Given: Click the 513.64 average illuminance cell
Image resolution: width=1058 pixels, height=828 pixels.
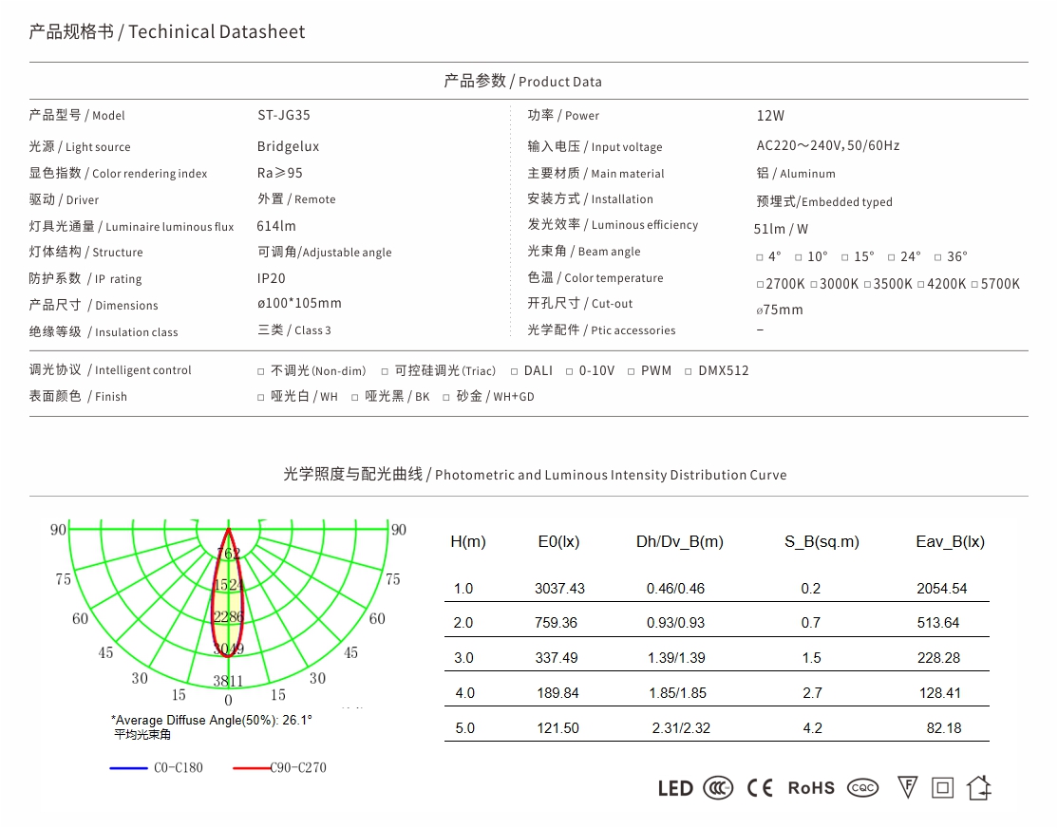Looking at the screenshot, I should [x=938, y=623].
